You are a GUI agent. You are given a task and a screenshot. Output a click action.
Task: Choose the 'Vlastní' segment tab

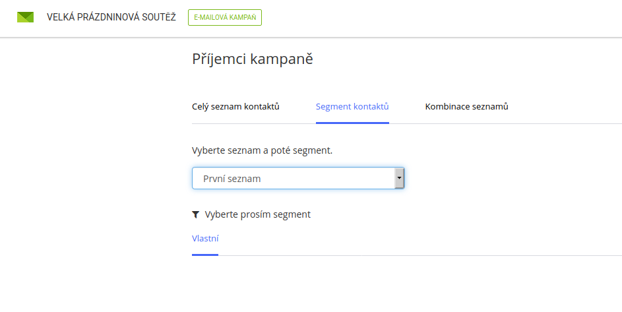[205, 238]
